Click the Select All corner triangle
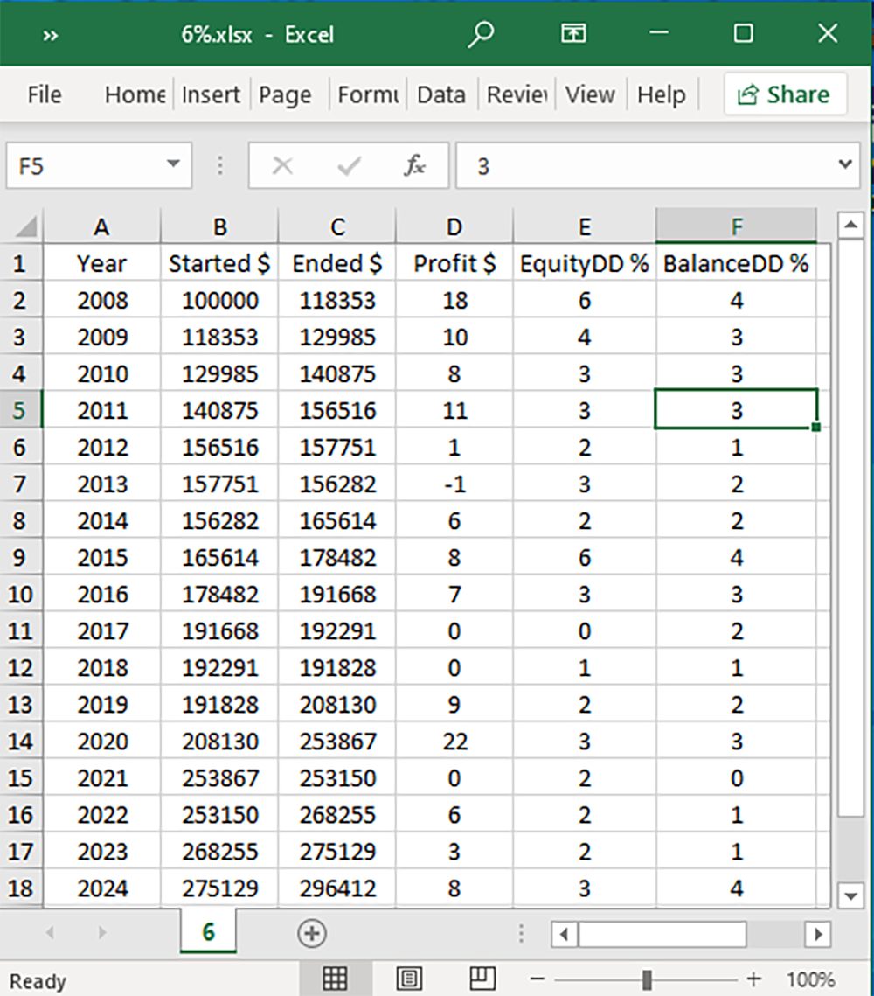The height and width of the screenshot is (996, 874). pyautogui.click(x=26, y=227)
